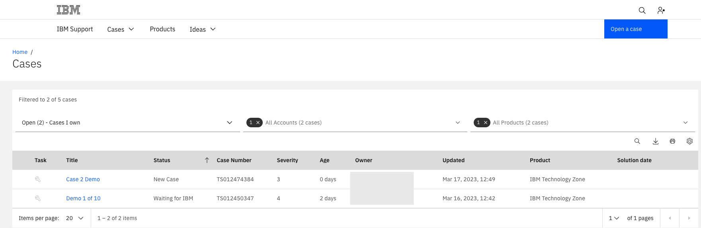This screenshot has height=228, width=701.
Task: Open the 'Open (2) - Cases I own' dropdown
Action: pyautogui.click(x=127, y=123)
